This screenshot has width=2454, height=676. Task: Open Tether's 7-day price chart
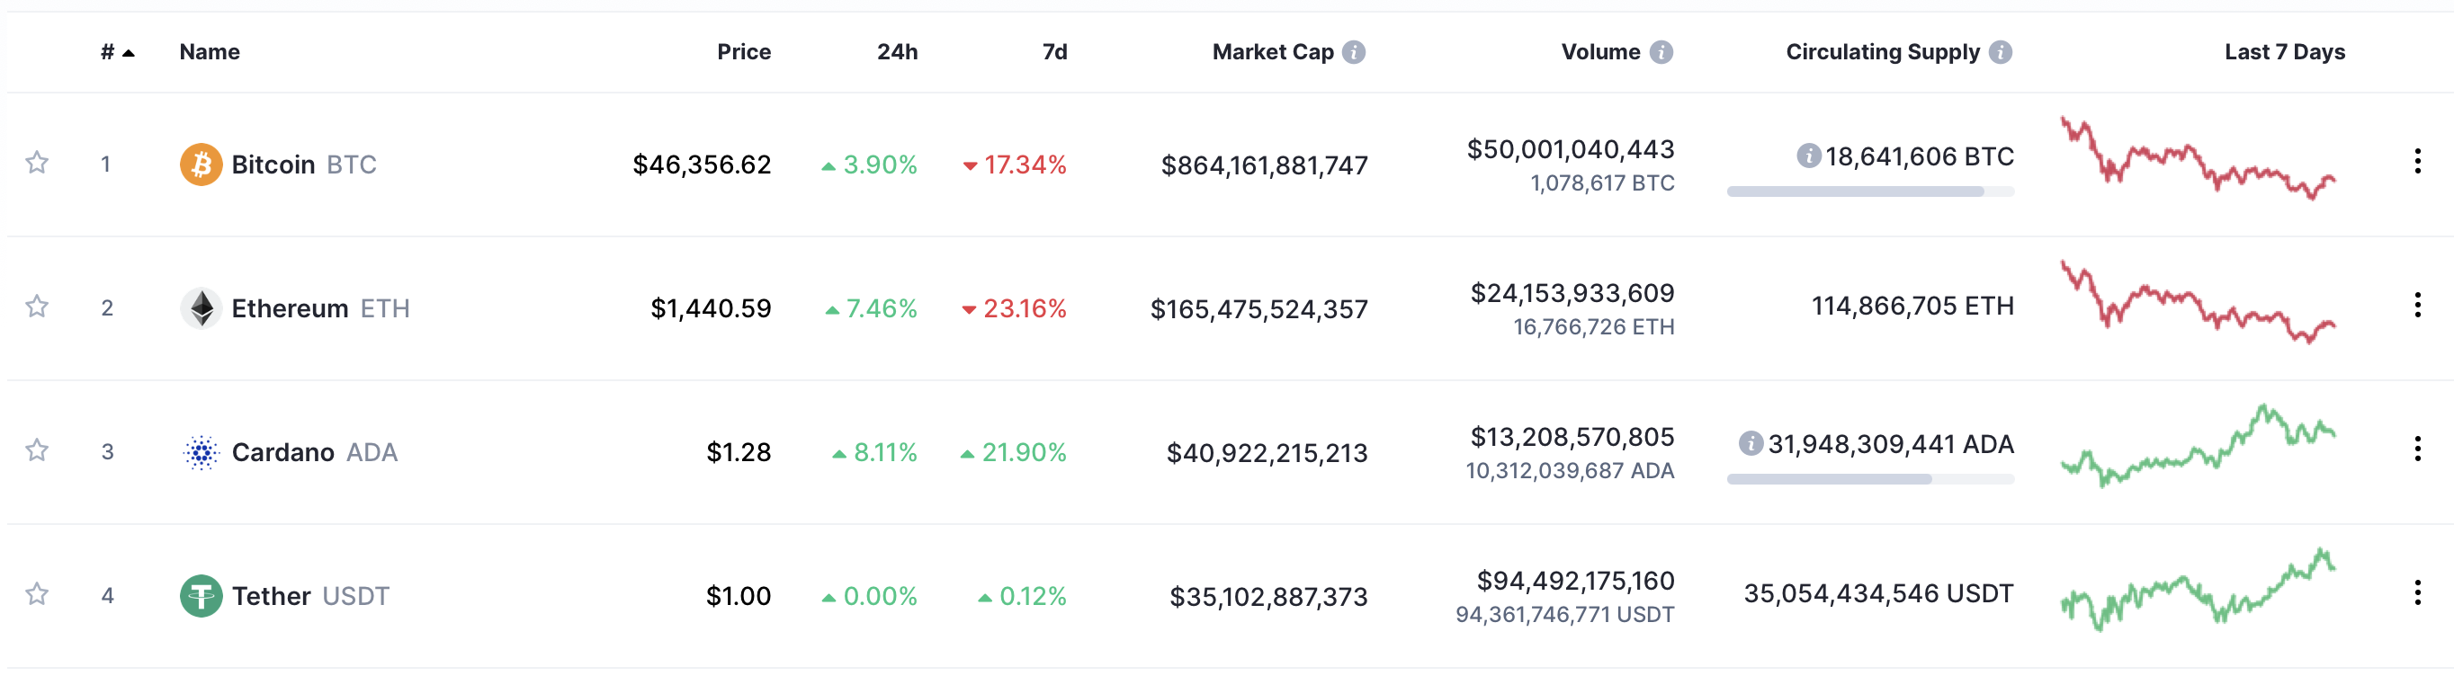(2198, 590)
